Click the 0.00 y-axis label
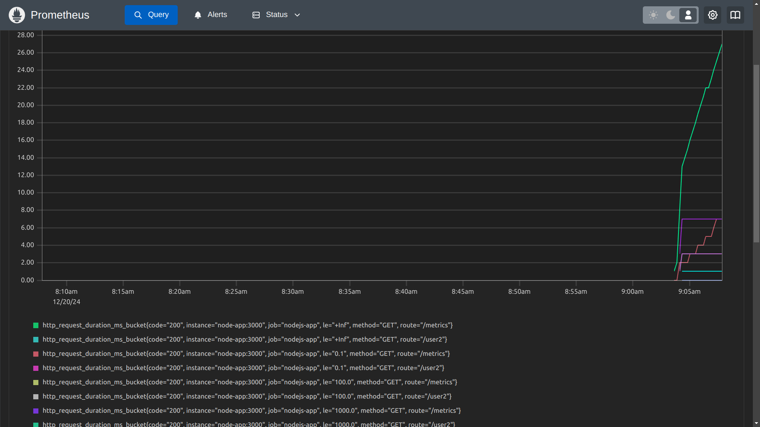This screenshot has height=427, width=760. tap(27, 280)
